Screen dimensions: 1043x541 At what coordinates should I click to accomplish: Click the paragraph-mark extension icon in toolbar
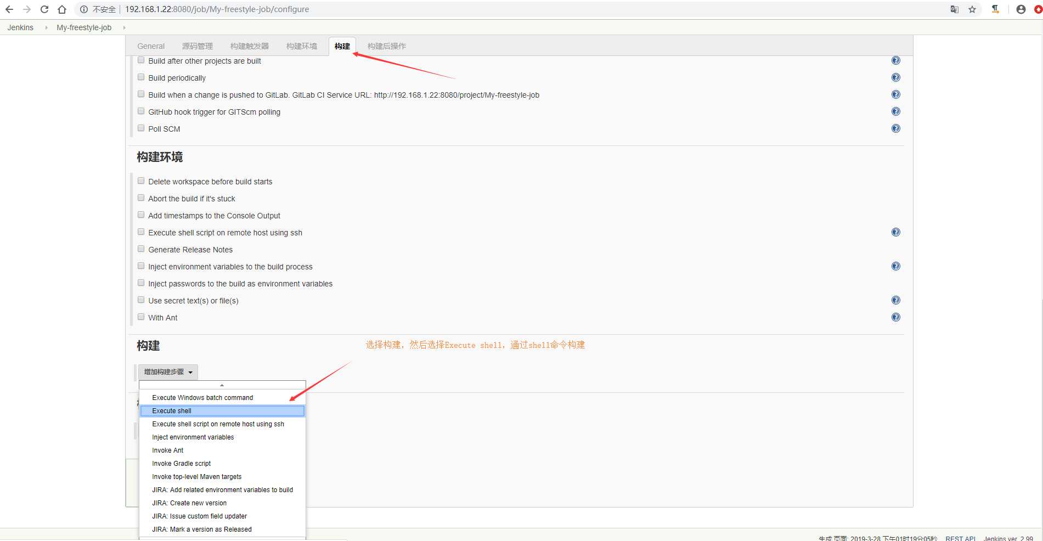pyautogui.click(x=995, y=9)
